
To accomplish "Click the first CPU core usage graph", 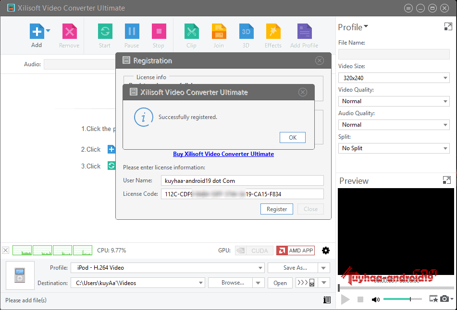I will pos(22,250).
